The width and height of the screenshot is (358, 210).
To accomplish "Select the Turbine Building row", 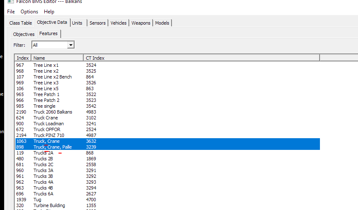I will click(x=167, y=205).
